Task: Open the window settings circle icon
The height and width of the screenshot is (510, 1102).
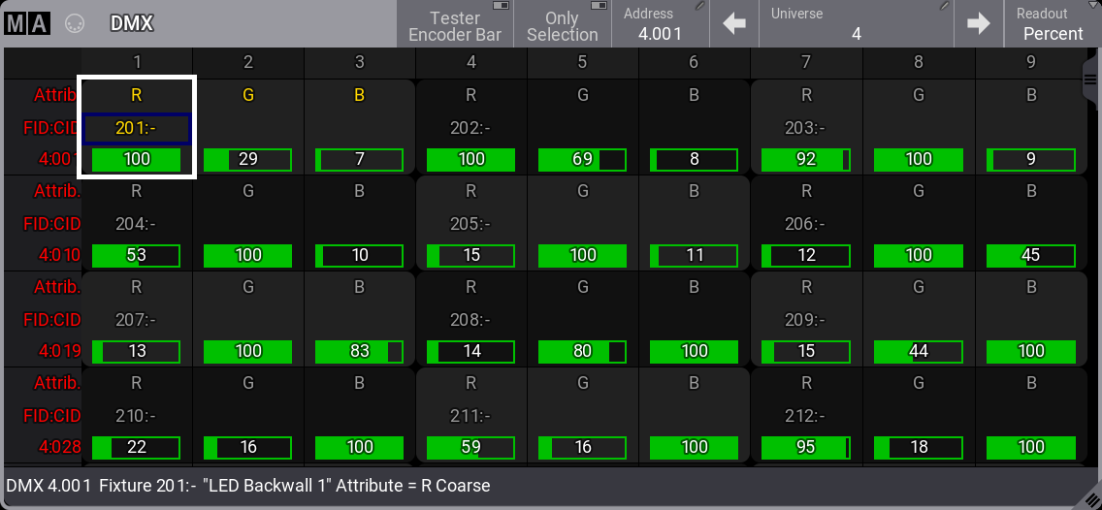Action: pos(75,23)
